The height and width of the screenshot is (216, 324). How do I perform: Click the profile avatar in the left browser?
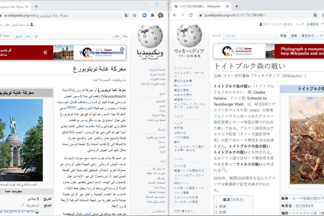click(161, 15)
